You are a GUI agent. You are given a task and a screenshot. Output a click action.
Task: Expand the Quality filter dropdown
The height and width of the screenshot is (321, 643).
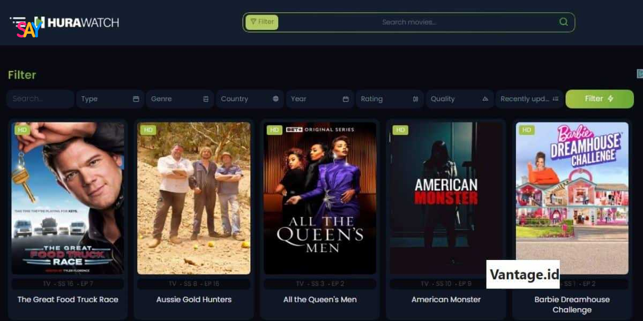coord(459,99)
